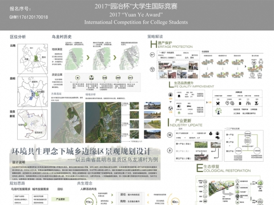Click the black house icon in Life Quality
The image size is (274, 205).
click(x=179, y=96)
